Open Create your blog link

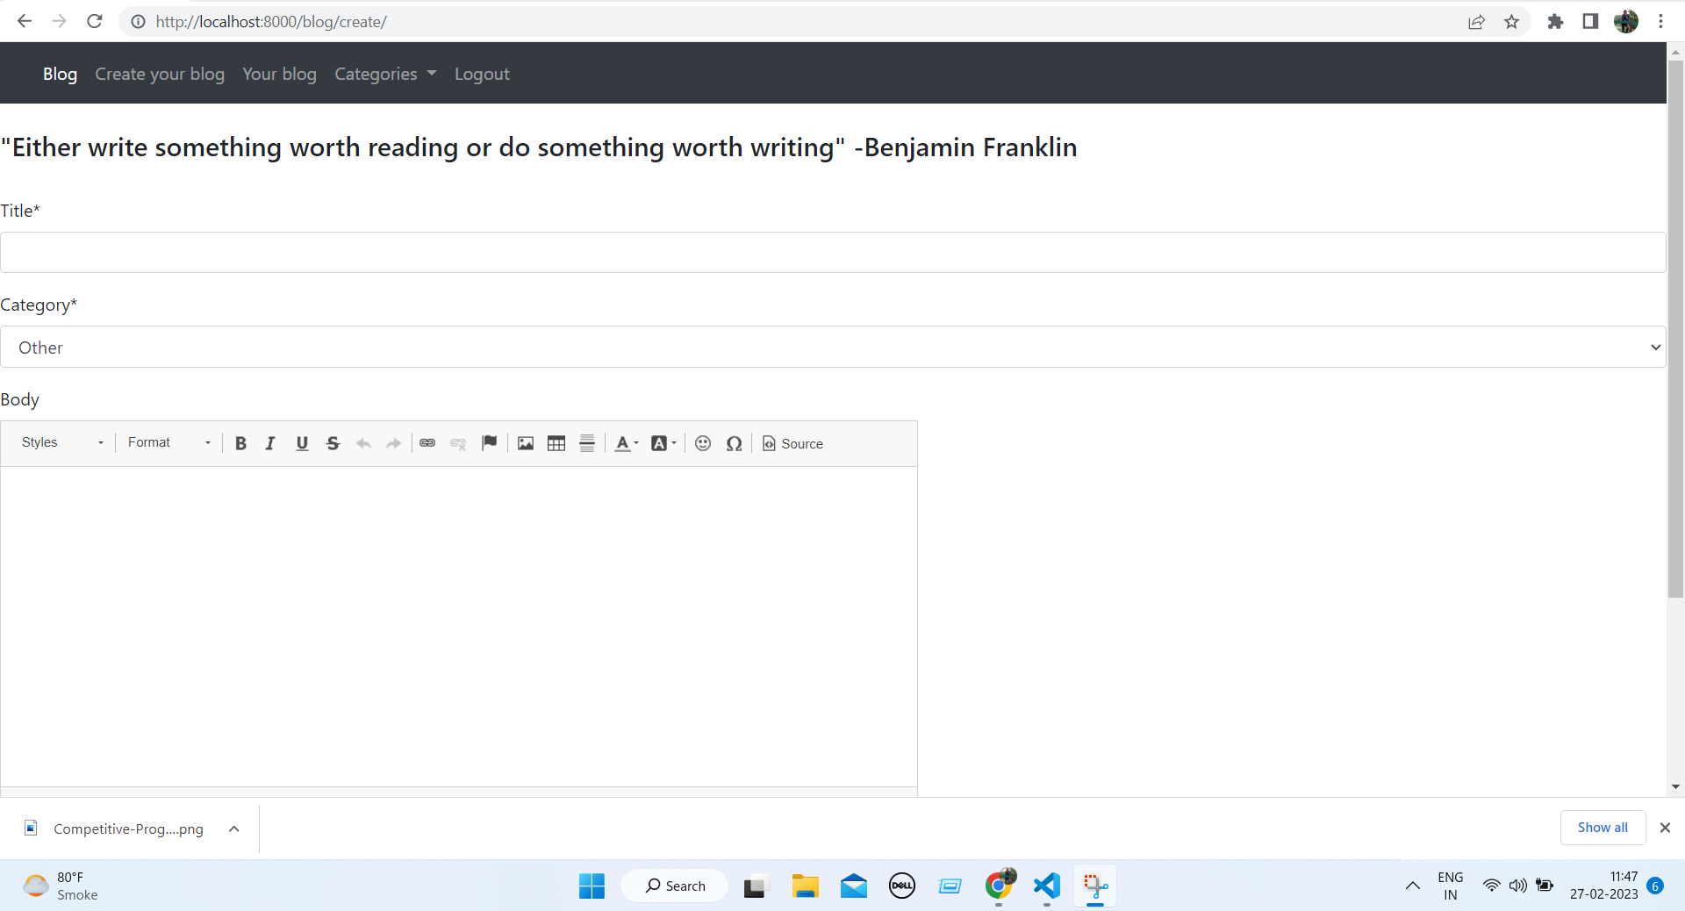(x=160, y=74)
